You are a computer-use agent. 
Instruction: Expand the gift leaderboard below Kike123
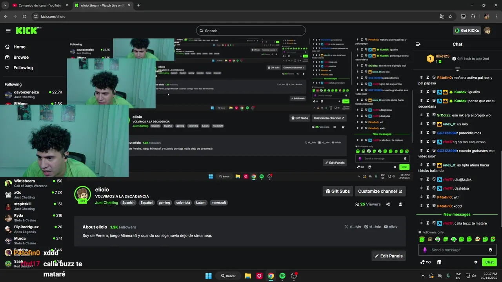coord(457,69)
